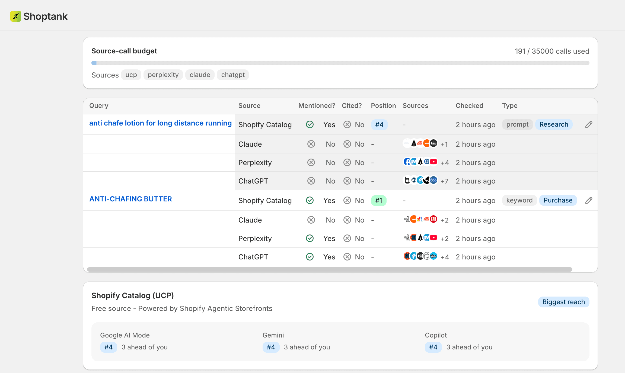
Task: Open the ANTI-CHAFING BUTTER query link
Action: 130,199
